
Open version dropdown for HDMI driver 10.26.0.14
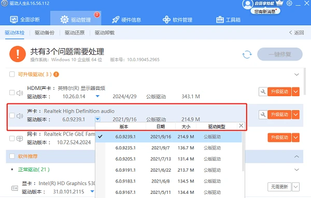click(97, 96)
